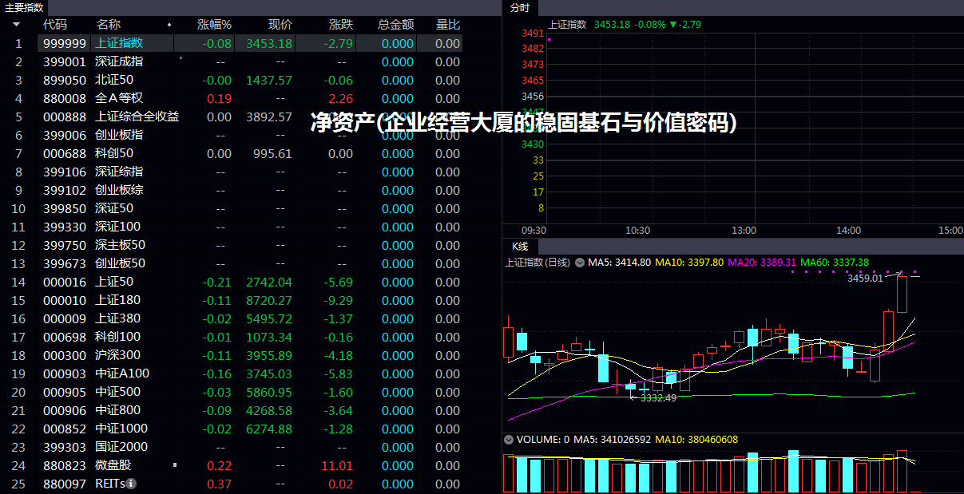Click the 11.01 change value for 微盘股
This screenshot has height=494, width=964.
point(337,465)
